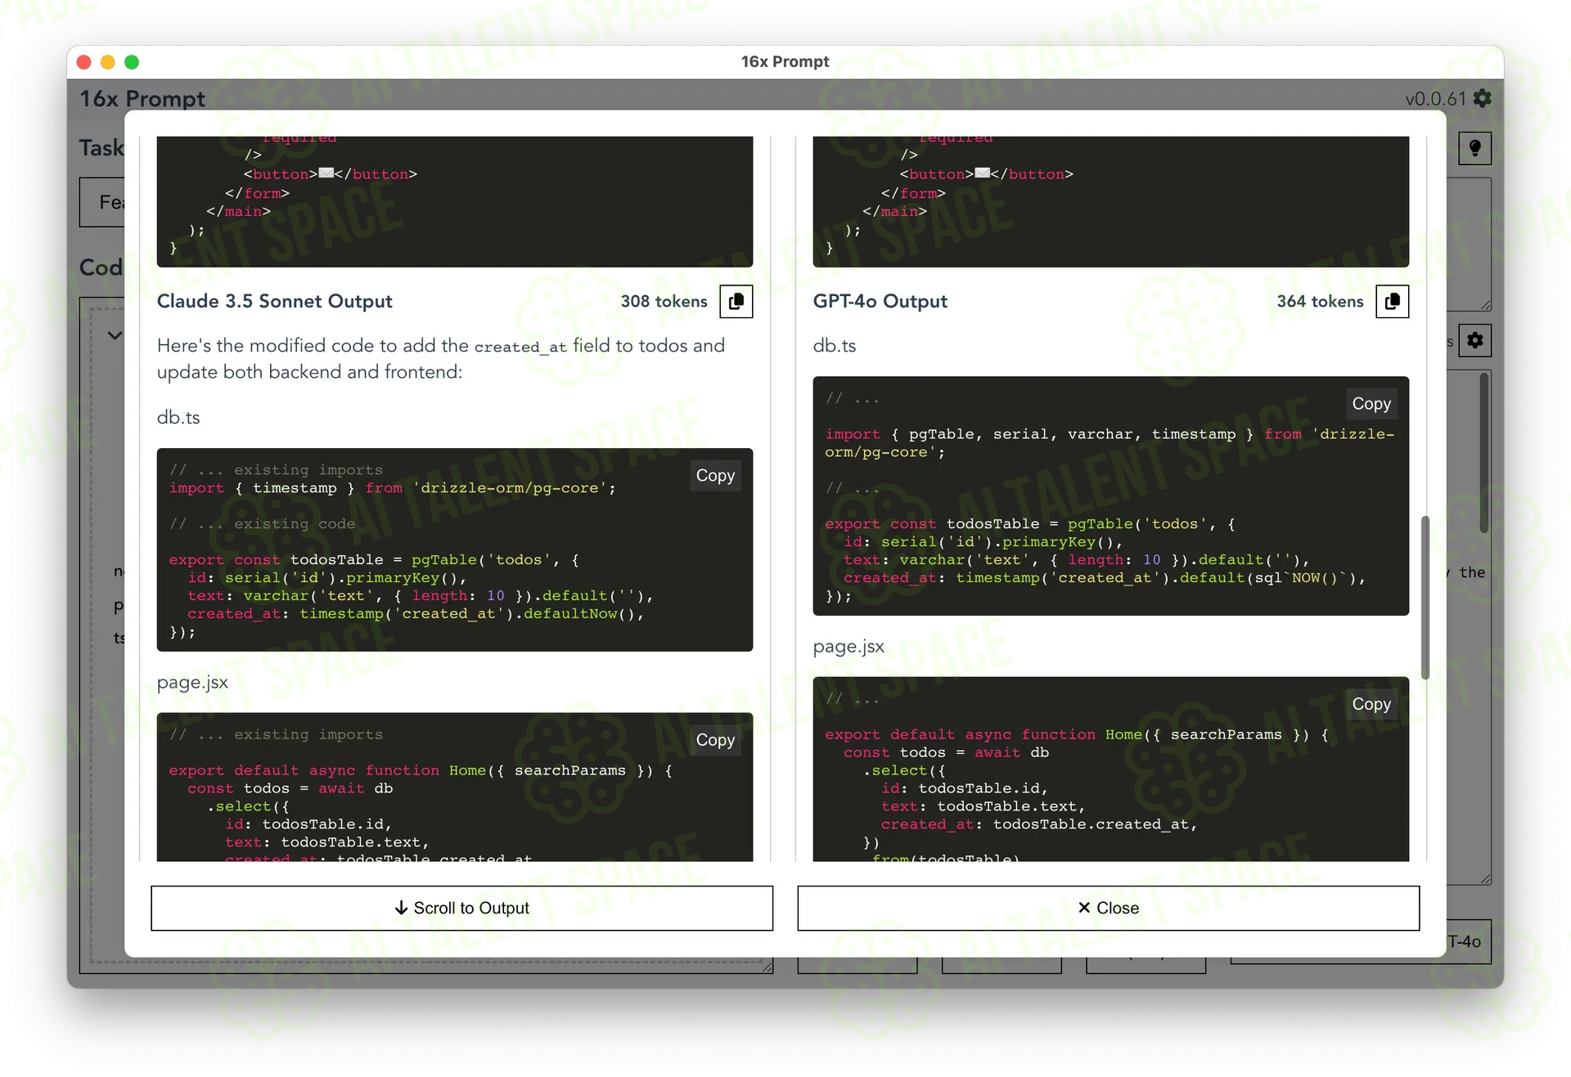Click 'db.ts' label under Claude output
1571x1077 pixels.
[178, 418]
